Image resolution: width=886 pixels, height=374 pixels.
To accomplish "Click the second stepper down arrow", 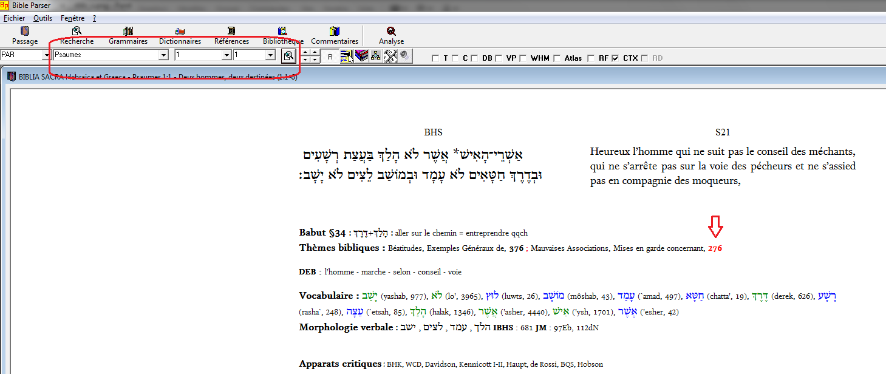I will (x=315, y=59).
